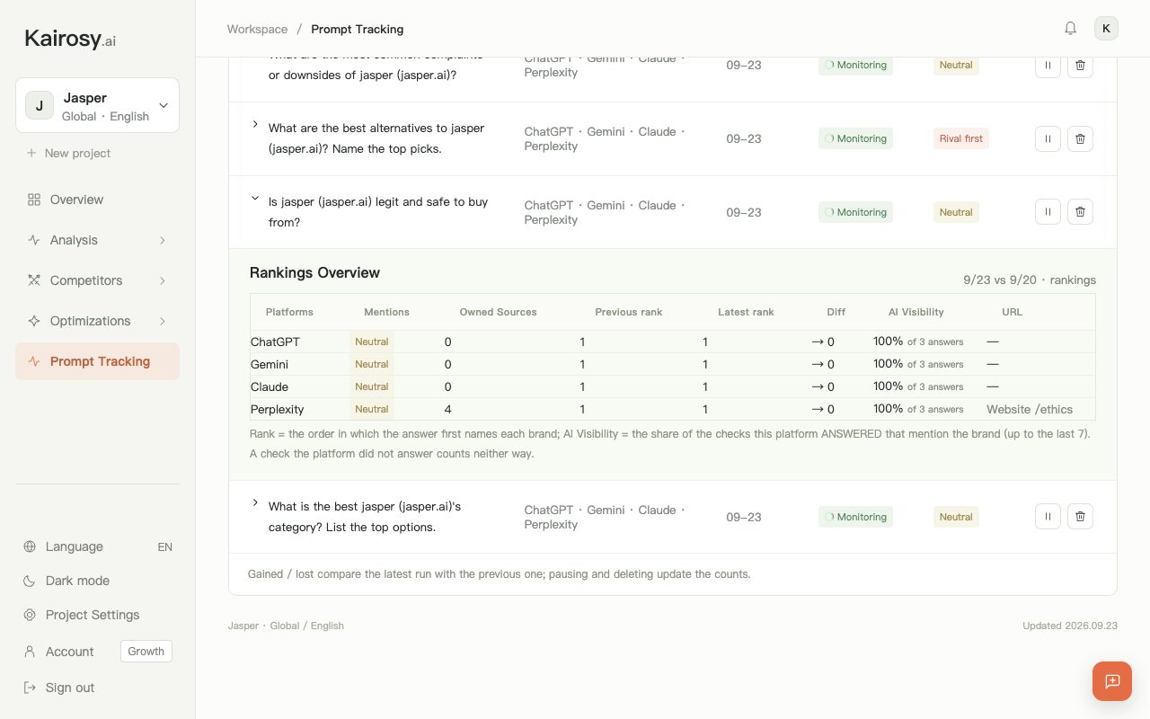
Task: Pause the "best jasper category" prompt
Action: pyautogui.click(x=1048, y=517)
